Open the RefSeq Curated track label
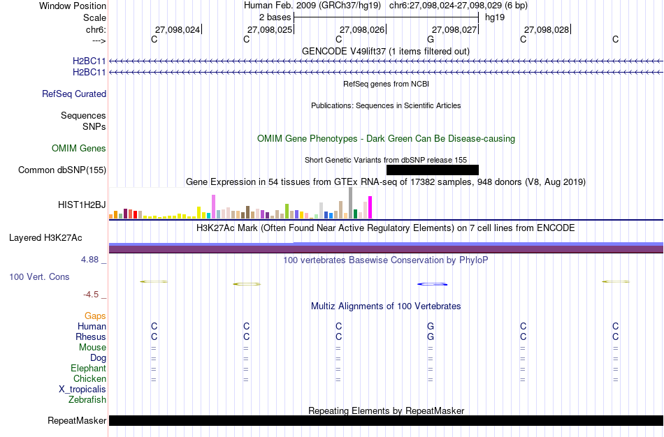Viewport: 664px width, 437px height. [74, 94]
